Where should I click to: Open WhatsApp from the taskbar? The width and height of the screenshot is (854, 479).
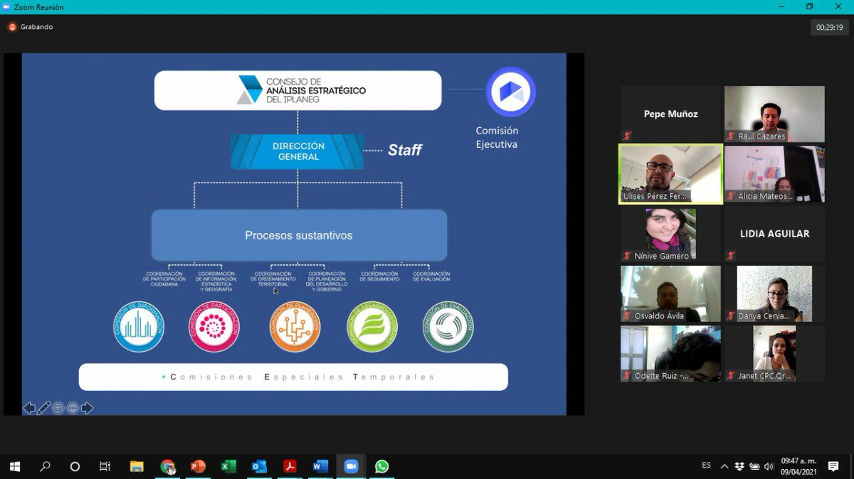point(381,466)
